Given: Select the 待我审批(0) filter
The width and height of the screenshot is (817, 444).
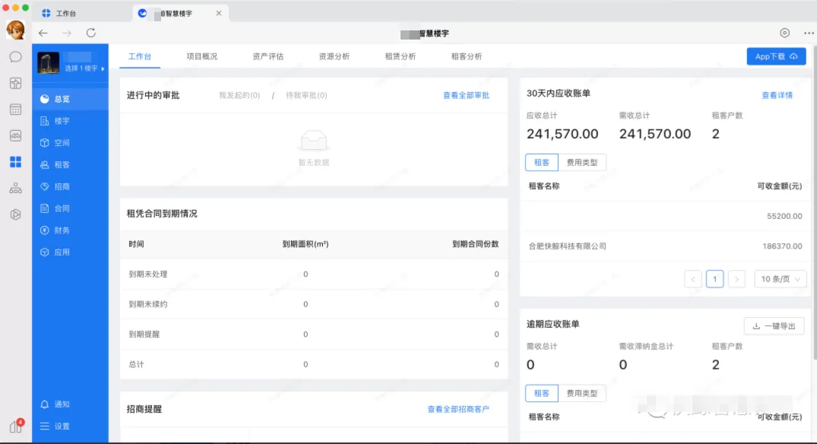Looking at the screenshot, I should 306,95.
